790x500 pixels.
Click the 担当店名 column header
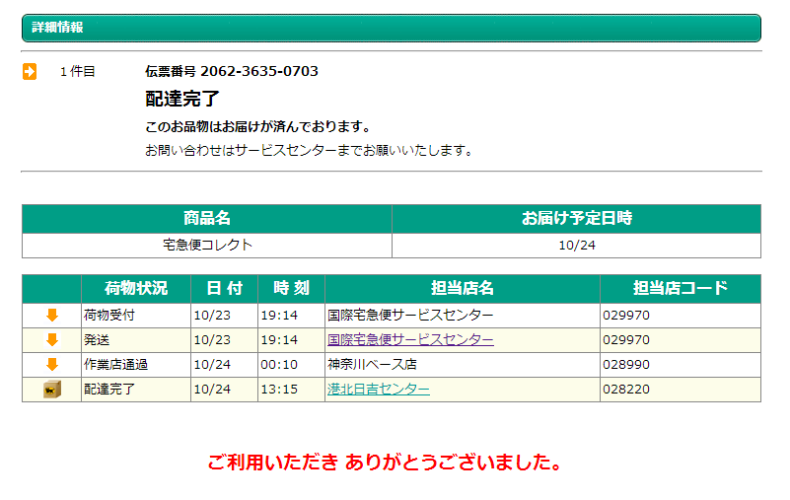(x=462, y=288)
